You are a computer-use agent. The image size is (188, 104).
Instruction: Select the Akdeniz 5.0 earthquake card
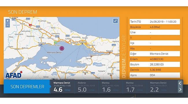[87, 87]
